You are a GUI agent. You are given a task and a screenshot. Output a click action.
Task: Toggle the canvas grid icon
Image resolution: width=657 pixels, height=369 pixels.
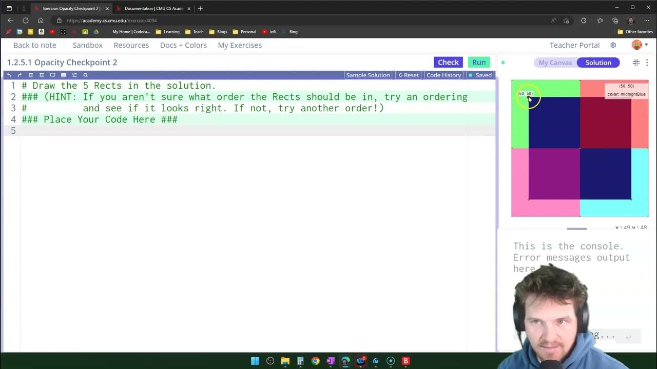click(x=636, y=63)
